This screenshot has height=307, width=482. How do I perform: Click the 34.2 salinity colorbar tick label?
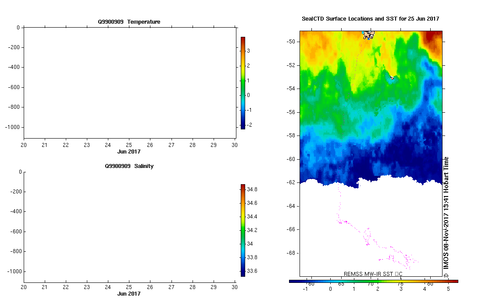[x=252, y=230]
